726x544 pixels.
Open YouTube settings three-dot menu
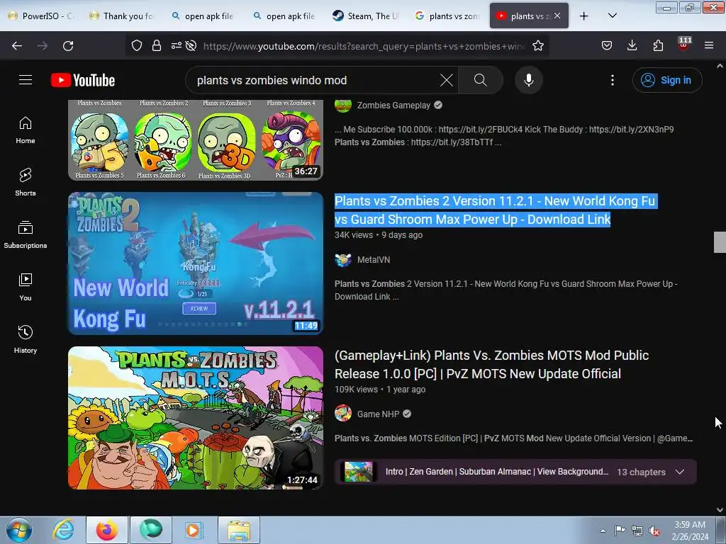(613, 80)
